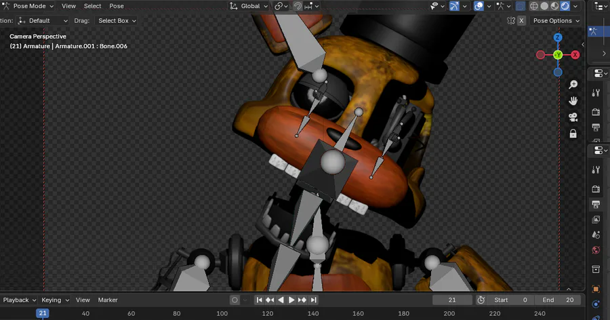610x320 pixels.
Task: Click the zoom view magnifier icon
Action: point(573,84)
